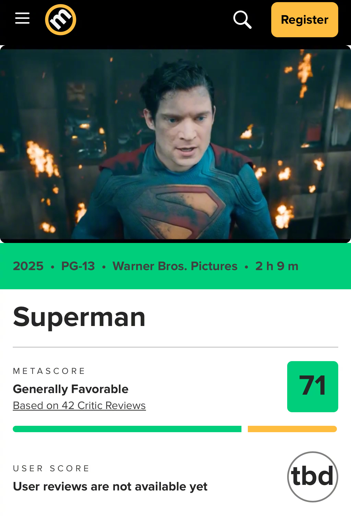Click the tbd user score circle
This screenshot has height=516, width=351.
313,477
